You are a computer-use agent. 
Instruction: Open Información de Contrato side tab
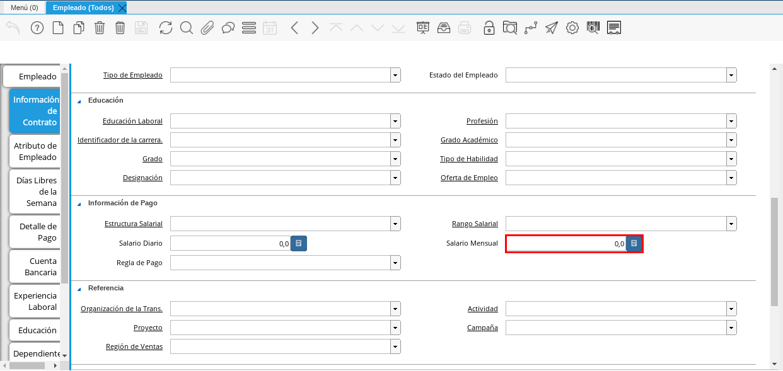[x=35, y=111]
